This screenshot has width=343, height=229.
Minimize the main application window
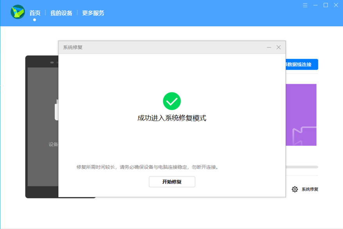pos(315,5)
